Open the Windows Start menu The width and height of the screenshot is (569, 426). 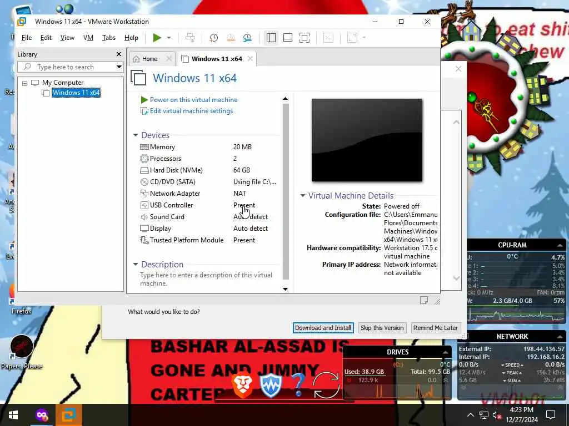coord(13,415)
